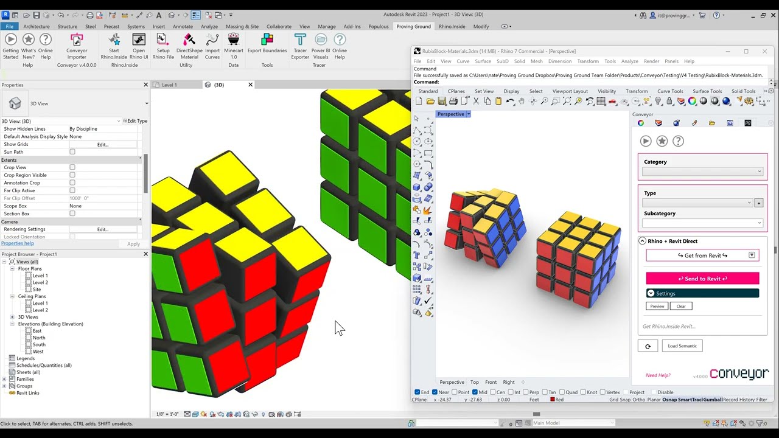Image resolution: width=779 pixels, height=438 pixels.
Task: Enable Vertex osnap checkbox
Action: click(x=603, y=392)
